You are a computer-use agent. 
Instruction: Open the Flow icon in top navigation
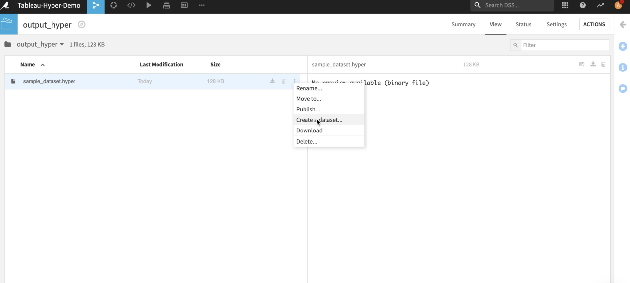[95, 6]
